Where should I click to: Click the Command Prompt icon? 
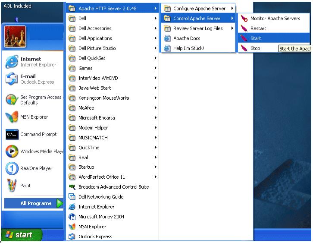coord(12,134)
